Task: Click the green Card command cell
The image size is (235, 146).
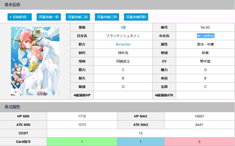Action: [x=82, y=142]
